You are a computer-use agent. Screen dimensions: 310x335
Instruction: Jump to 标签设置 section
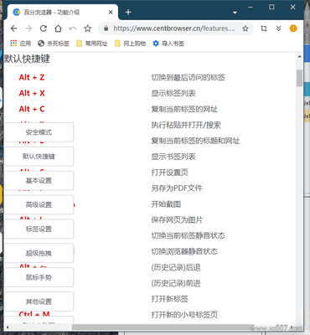pos(39,229)
